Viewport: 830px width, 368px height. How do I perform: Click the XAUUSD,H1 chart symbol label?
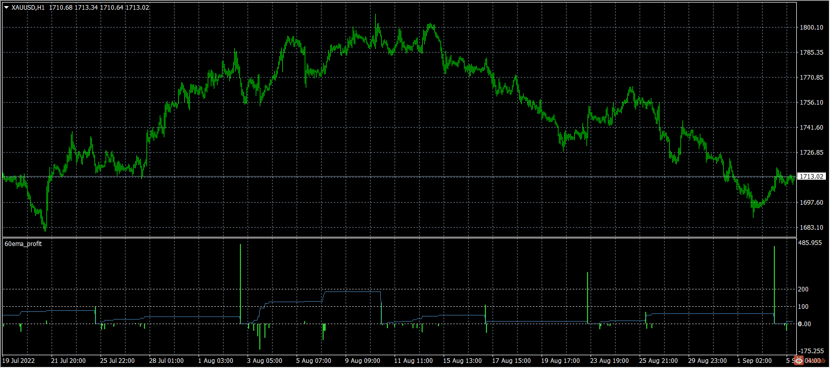[x=29, y=8]
